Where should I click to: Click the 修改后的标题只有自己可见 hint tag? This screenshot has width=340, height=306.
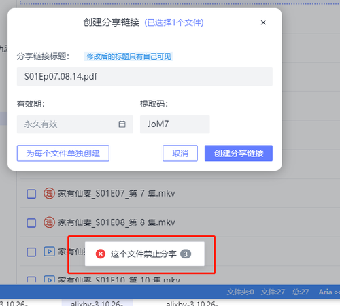[129, 56]
